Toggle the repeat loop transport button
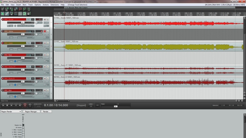246x138 pixels. coord(30,105)
